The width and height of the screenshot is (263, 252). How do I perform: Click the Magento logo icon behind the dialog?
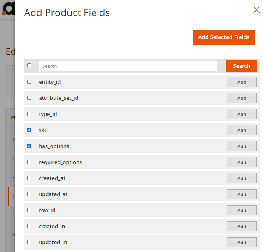click(7, 9)
